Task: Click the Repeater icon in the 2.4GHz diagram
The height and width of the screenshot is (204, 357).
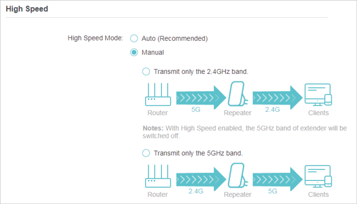Action: tap(238, 94)
